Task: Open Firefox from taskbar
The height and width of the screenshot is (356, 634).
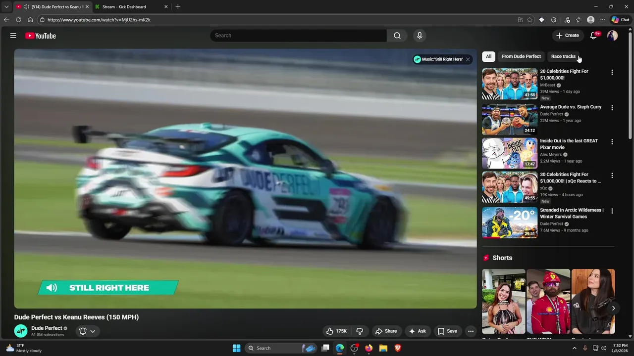Action: click(369, 348)
